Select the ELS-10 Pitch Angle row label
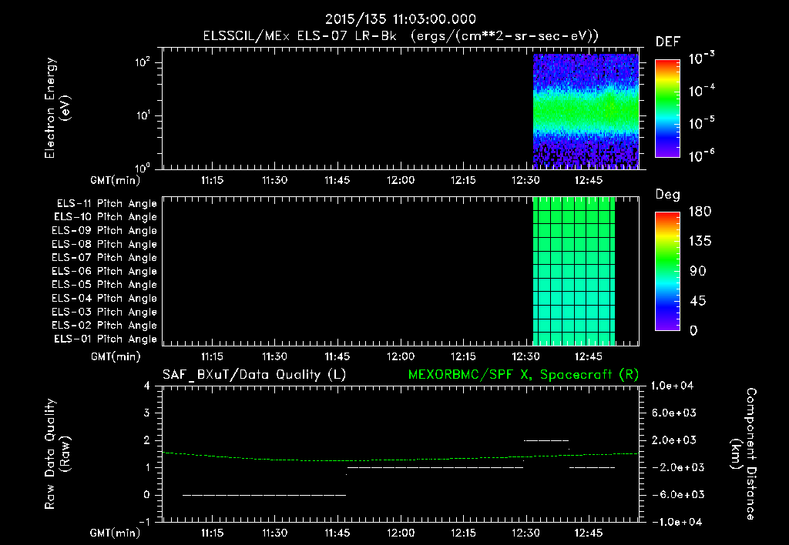 (x=106, y=217)
